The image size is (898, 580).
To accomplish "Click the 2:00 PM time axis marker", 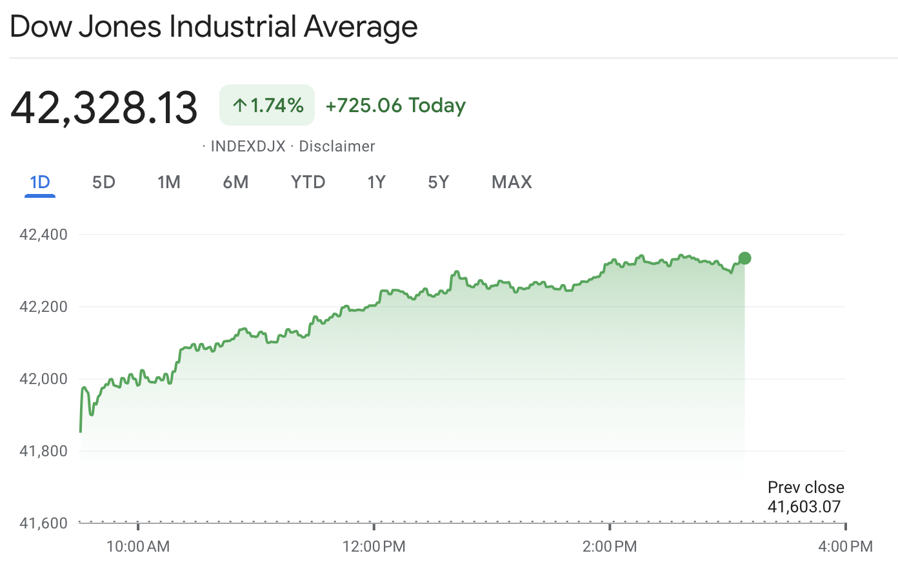I will 610,546.
